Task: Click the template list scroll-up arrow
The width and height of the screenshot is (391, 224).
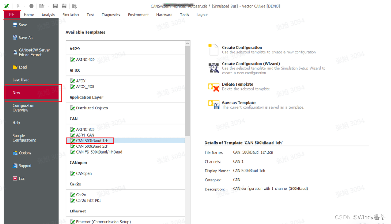Action: 188,44
